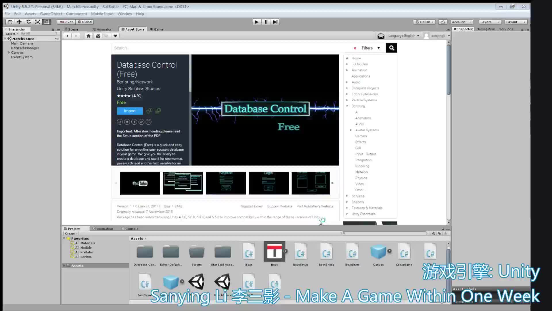This screenshot has width=552, height=311.
Task: Switch to the Scene tab
Action: 71,29
